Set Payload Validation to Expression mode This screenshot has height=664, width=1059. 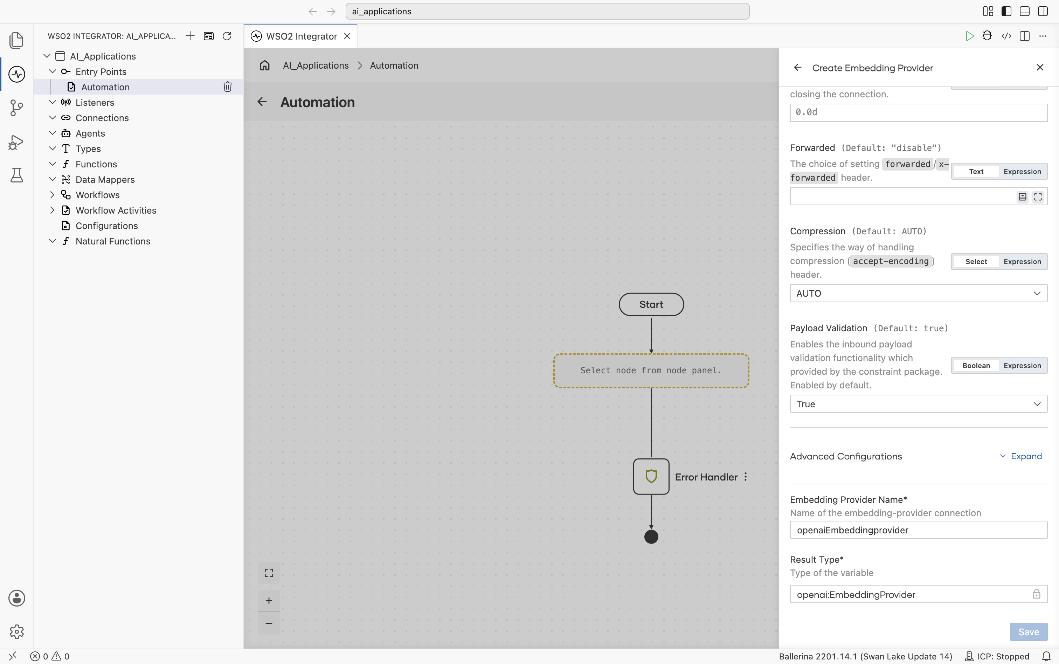1022,366
